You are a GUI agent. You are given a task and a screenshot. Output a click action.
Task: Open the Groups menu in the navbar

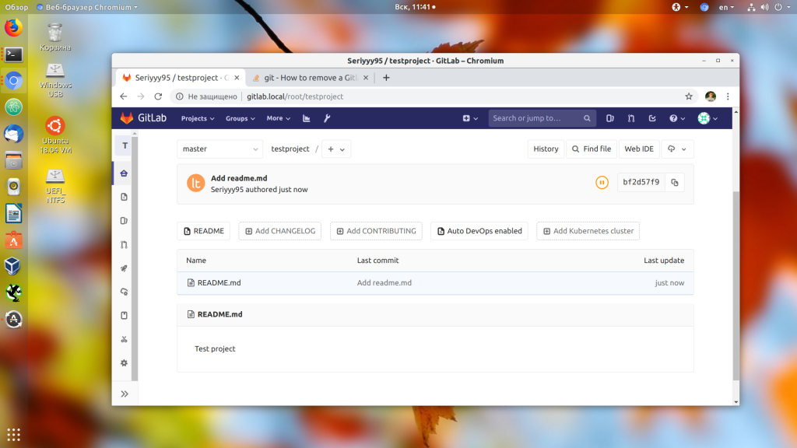pos(240,118)
